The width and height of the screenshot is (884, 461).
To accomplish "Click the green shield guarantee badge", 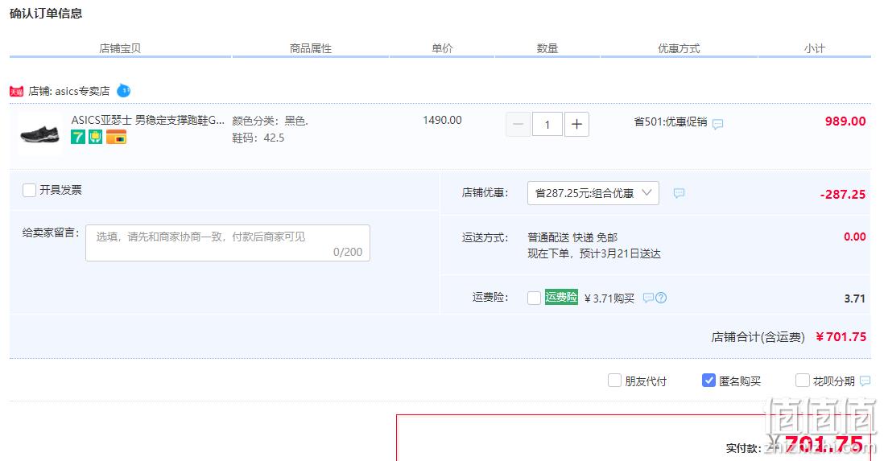I will pos(95,137).
